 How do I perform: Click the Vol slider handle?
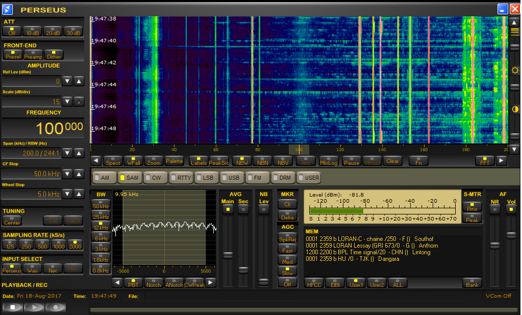tap(511, 235)
